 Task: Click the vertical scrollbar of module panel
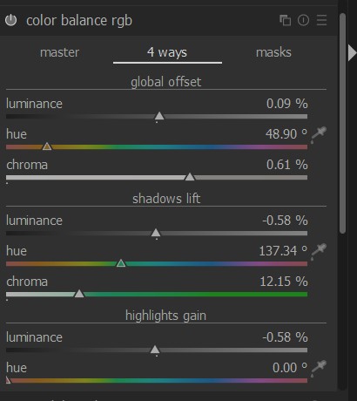click(x=343, y=123)
